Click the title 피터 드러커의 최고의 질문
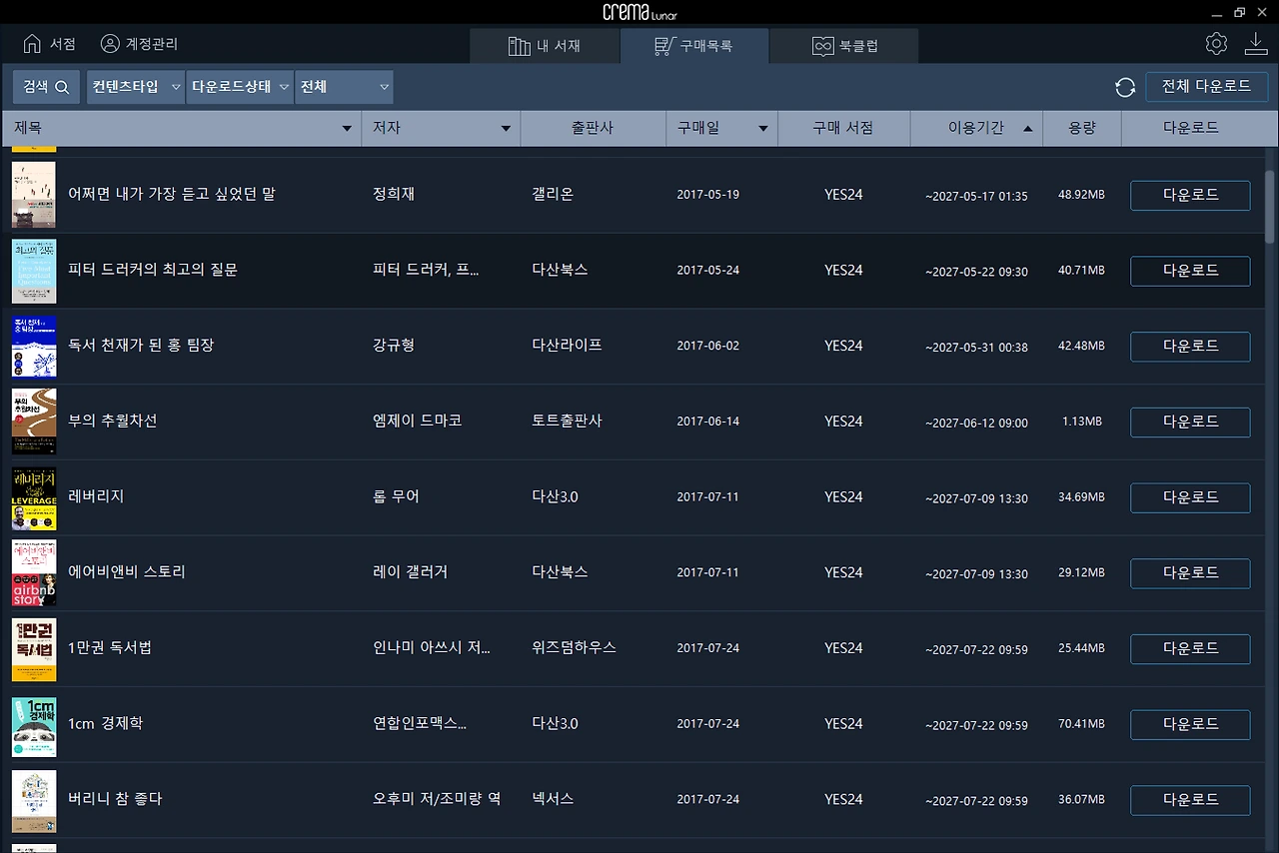 (x=153, y=270)
